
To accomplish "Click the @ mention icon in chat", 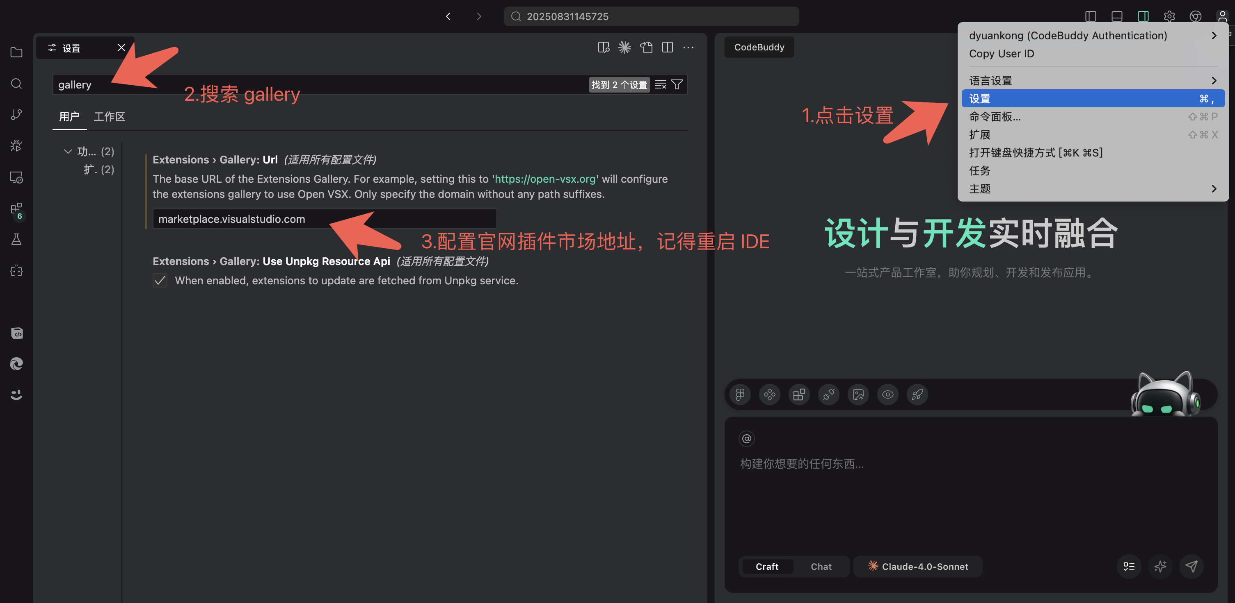I will [x=746, y=438].
